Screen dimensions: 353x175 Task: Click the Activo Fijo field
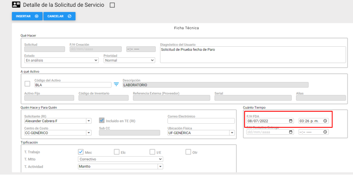49,98
